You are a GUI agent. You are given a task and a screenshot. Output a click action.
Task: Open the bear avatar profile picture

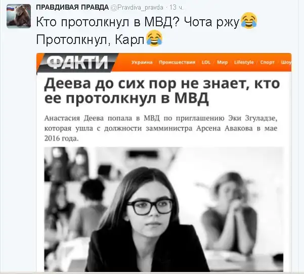click(x=19, y=16)
